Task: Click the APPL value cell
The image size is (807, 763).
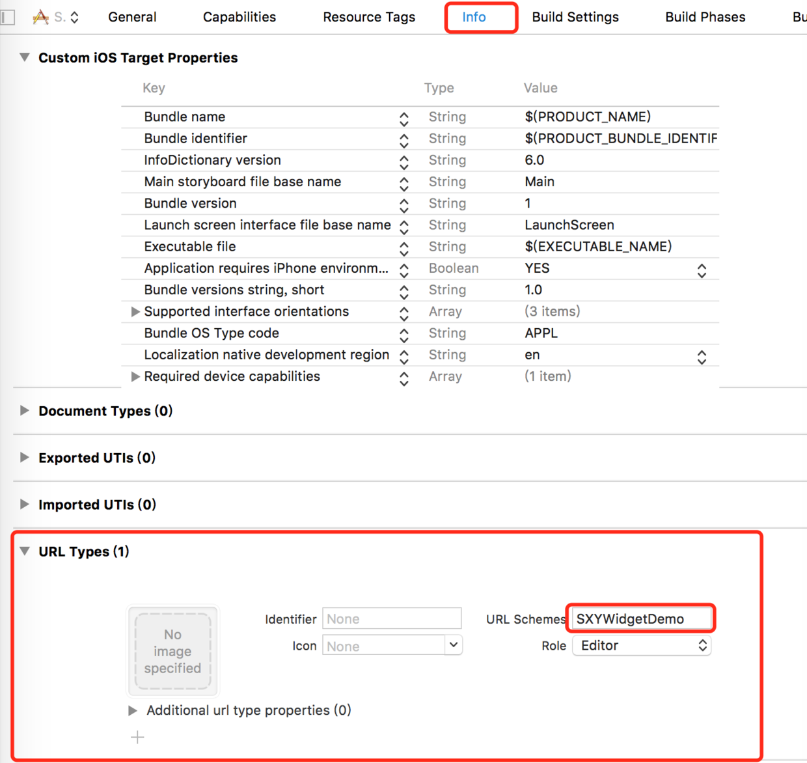Action: 541,333
